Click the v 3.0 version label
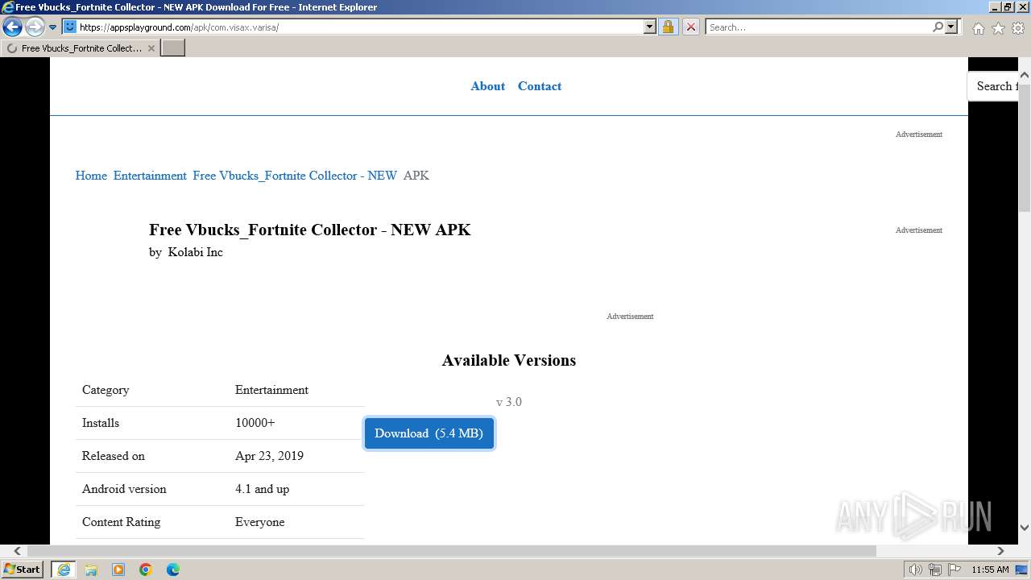1031x580 pixels. point(509,402)
